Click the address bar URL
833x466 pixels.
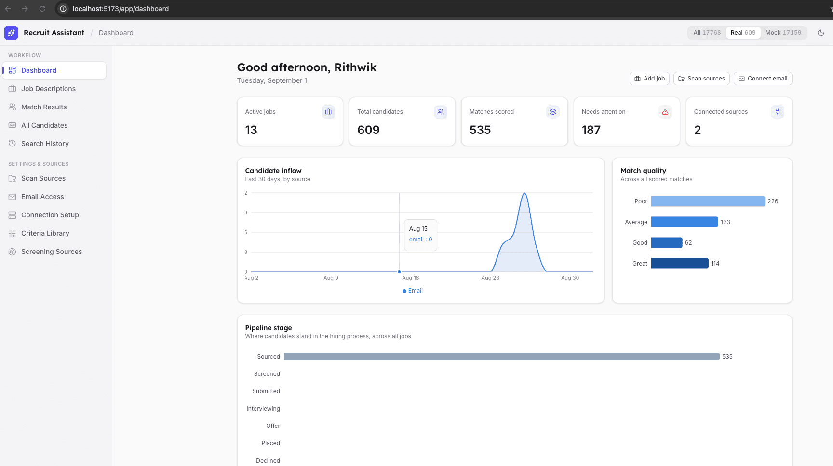point(121,9)
